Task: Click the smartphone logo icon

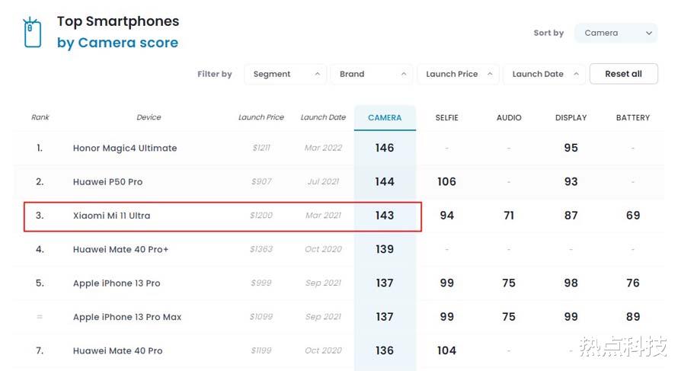Action: click(x=32, y=32)
